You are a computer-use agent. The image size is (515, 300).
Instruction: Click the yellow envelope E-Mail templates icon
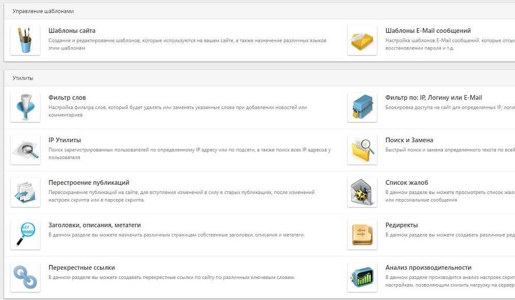pyautogui.click(x=362, y=40)
